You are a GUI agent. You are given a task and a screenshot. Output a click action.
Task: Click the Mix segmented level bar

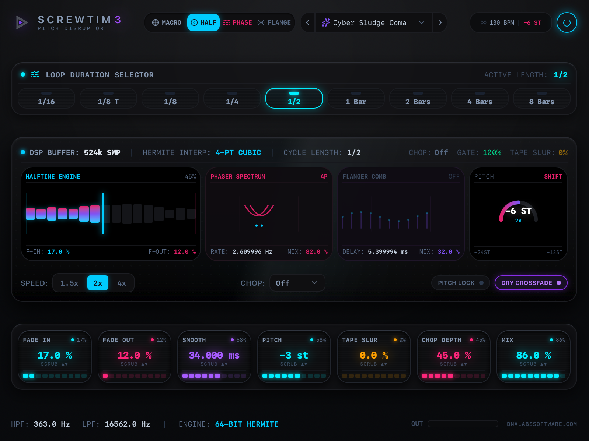point(533,376)
